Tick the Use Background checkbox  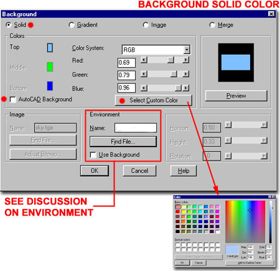93,155
